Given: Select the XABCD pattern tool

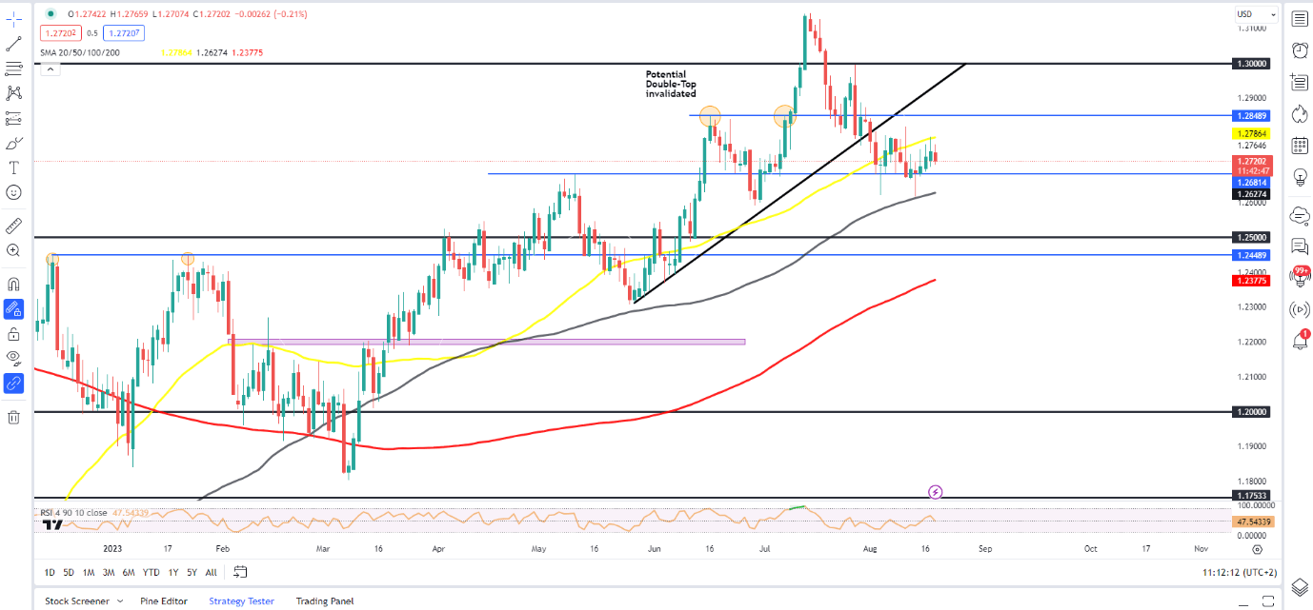Looking at the screenshot, I should coord(13,93).
